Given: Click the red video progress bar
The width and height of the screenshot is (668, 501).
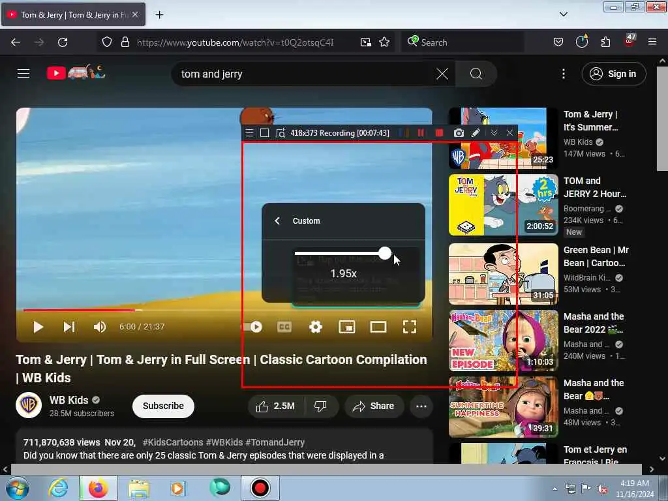Looking at the screenshot, I should (x=79, y=310).
